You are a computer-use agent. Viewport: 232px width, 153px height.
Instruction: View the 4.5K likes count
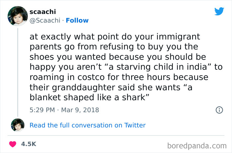tap(28, 144)
